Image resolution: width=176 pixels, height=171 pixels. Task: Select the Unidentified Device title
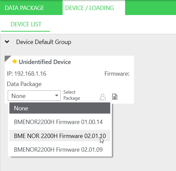(45, 62)
